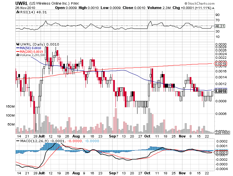
Task: Click the 0.0002 MACD axis label
Action: [222, 141]
